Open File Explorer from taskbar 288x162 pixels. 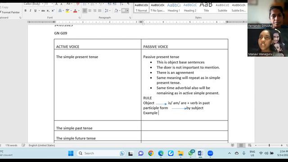pyautogui.click(x=180, y=153)
